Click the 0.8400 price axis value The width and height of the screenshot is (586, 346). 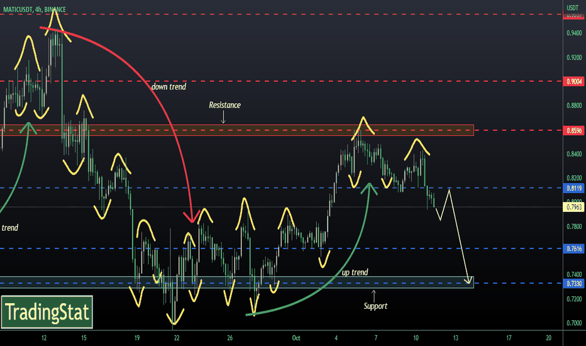click(574, 153)
